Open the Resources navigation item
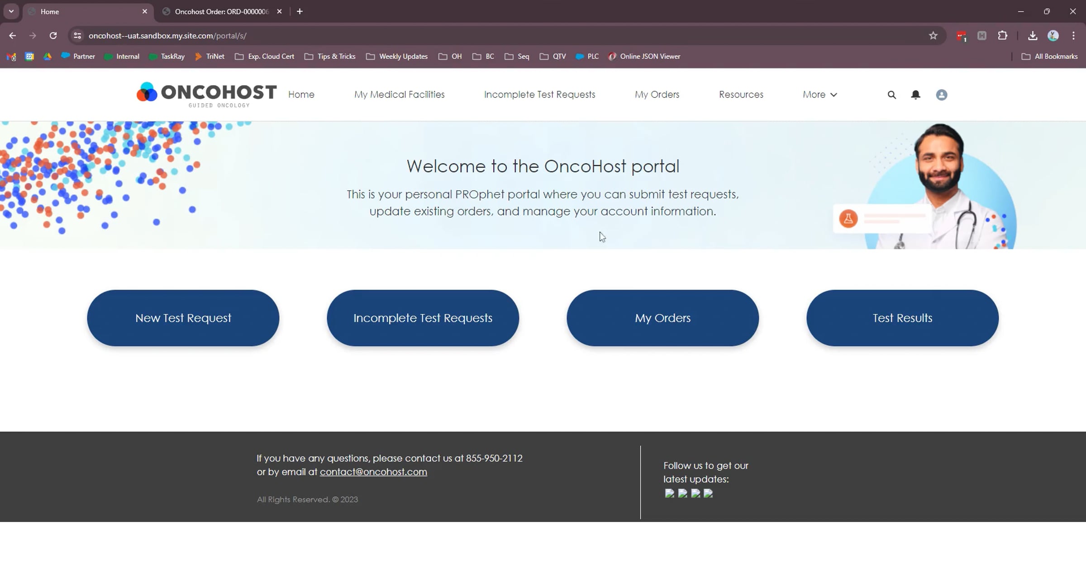 [x=741, y=94]
